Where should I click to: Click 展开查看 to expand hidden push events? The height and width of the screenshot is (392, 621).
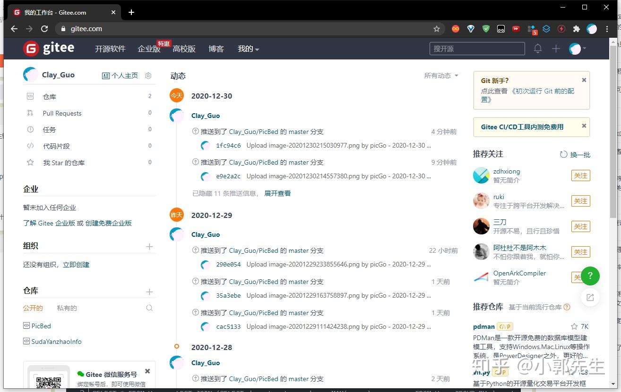pos(277,193)
